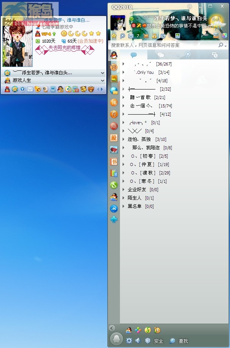Collapse sidebar with bottom left arrow button
The height and width of the screenshot is (348, 230).
pyautogui.click(x=112, y=328)
